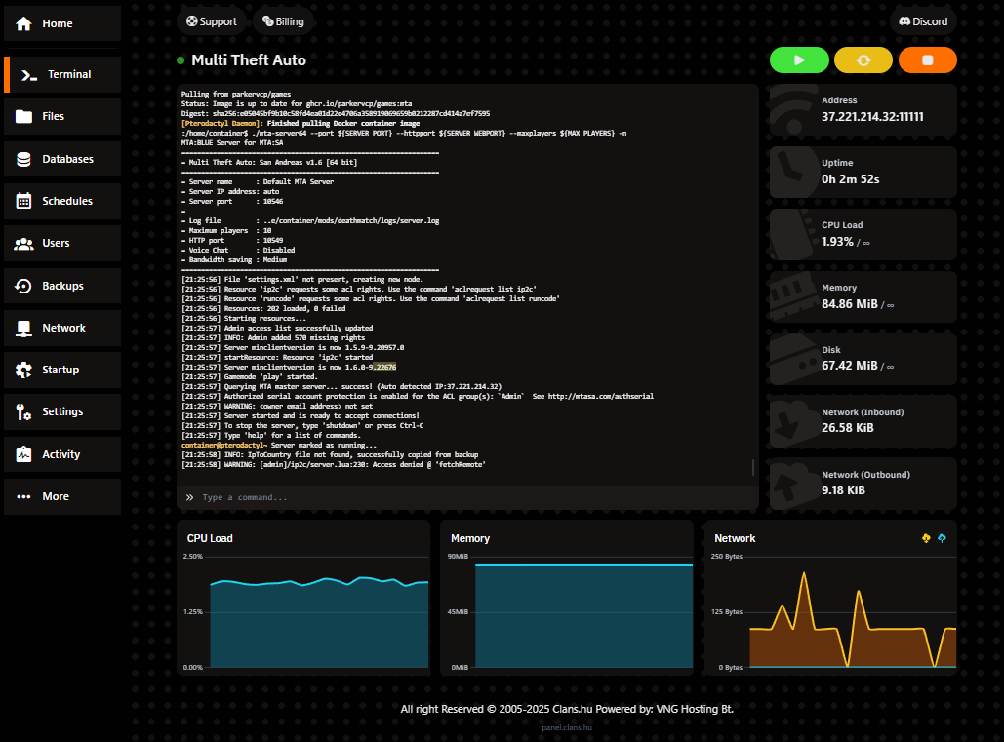Open the Startup page
This screenshot has width=1004, height=742.
tap(62, 370)
